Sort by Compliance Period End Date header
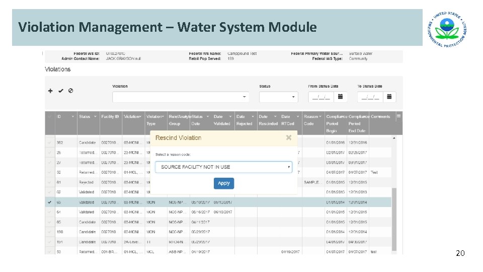 [x=357, y=123]
